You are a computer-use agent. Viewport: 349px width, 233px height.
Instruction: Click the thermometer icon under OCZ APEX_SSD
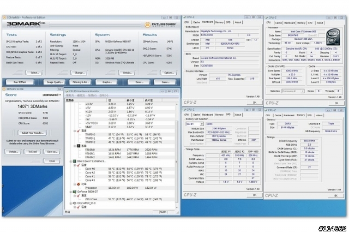(x=79, y=207)
